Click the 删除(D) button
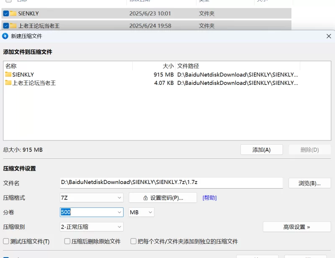This screenshot has width=335, height=258. click(309, 150)
